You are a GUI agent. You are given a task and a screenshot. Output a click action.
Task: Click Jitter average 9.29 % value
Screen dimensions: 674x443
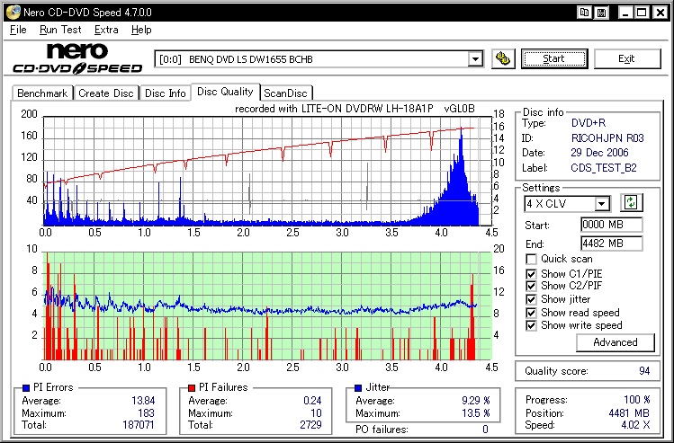(475, 401)
